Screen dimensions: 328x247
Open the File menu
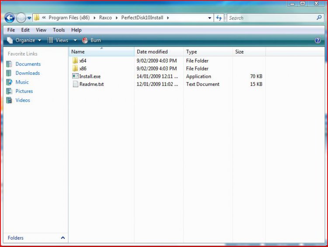(11, 30)
